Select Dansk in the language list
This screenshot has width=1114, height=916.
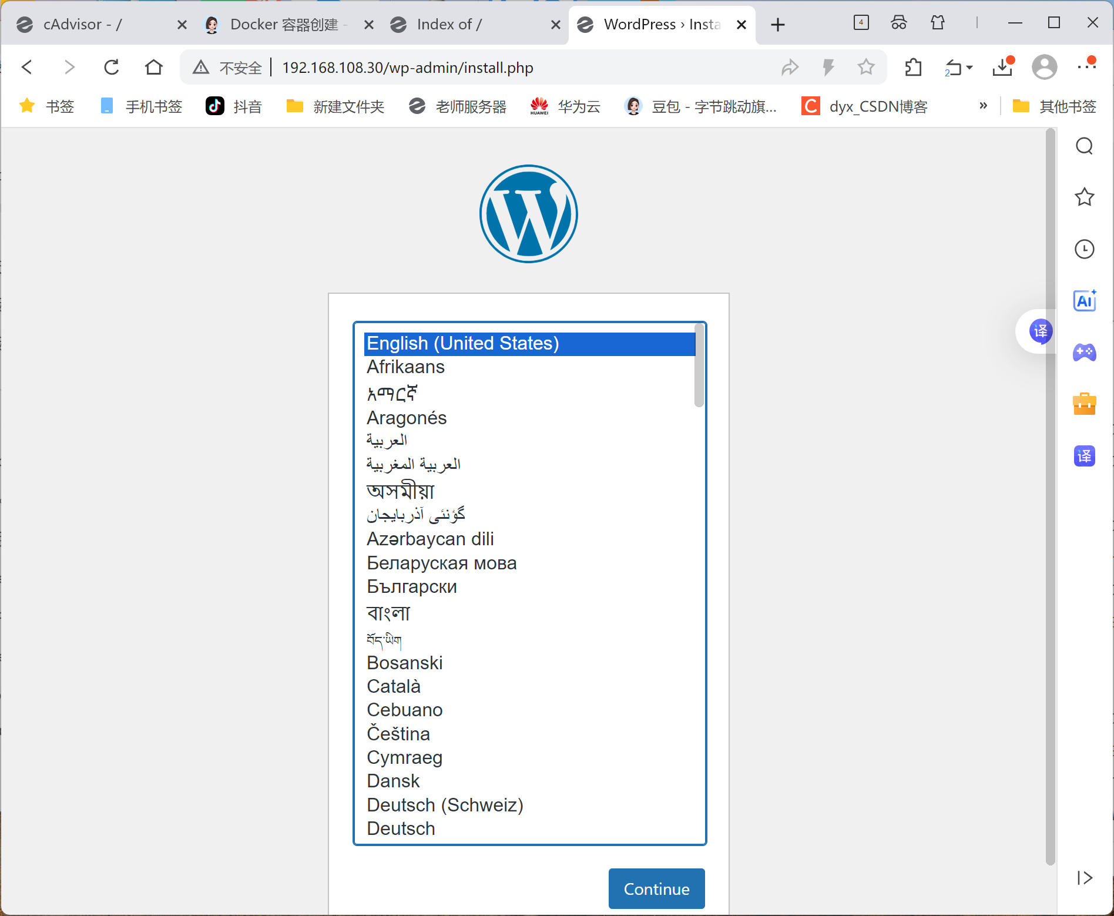pyautogui.click(x=529, y=781)
